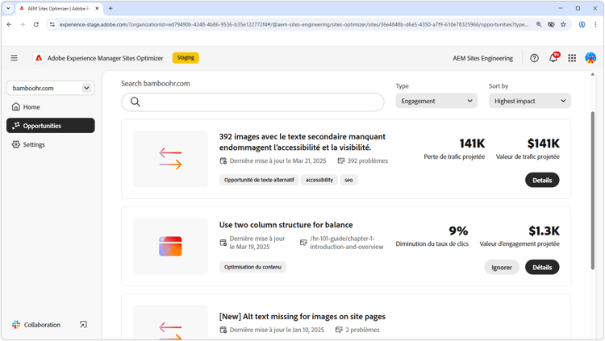
Task: Open the tab search dropdown arrow
Action: (8, 8)
